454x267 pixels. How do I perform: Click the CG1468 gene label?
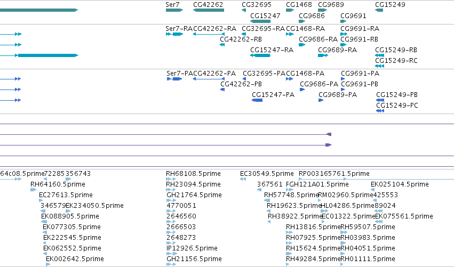(x=299, y=5)
